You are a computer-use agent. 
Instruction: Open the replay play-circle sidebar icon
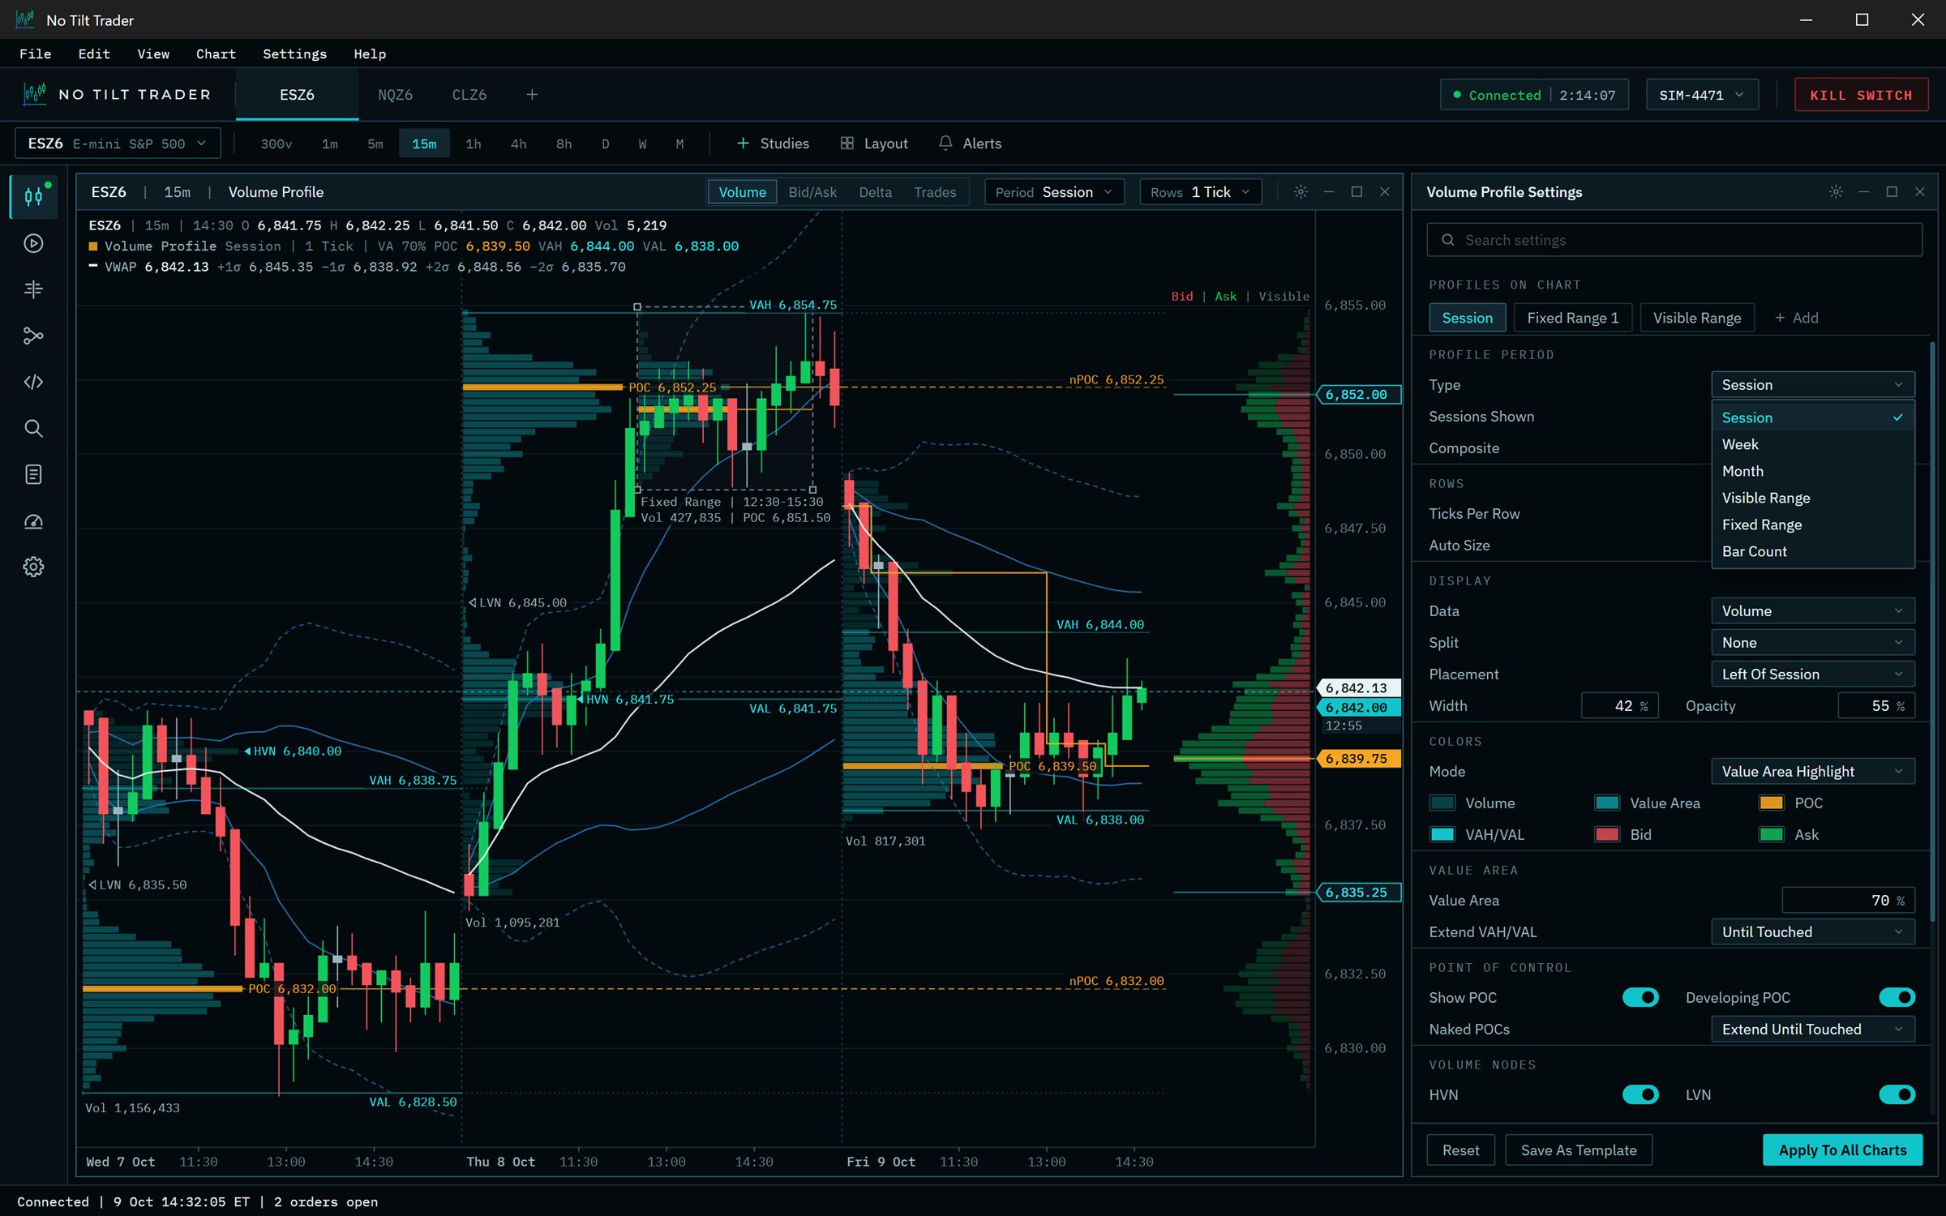point(33,243)
